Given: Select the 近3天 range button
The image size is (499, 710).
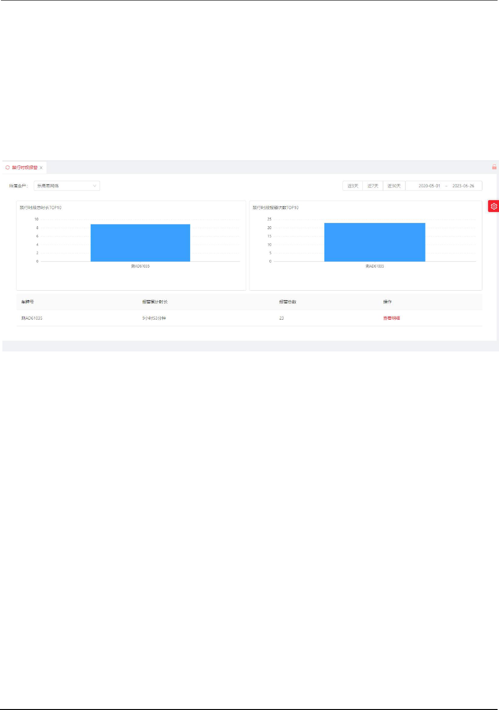Looking at the screenshot, I should (x=352, y=186).
